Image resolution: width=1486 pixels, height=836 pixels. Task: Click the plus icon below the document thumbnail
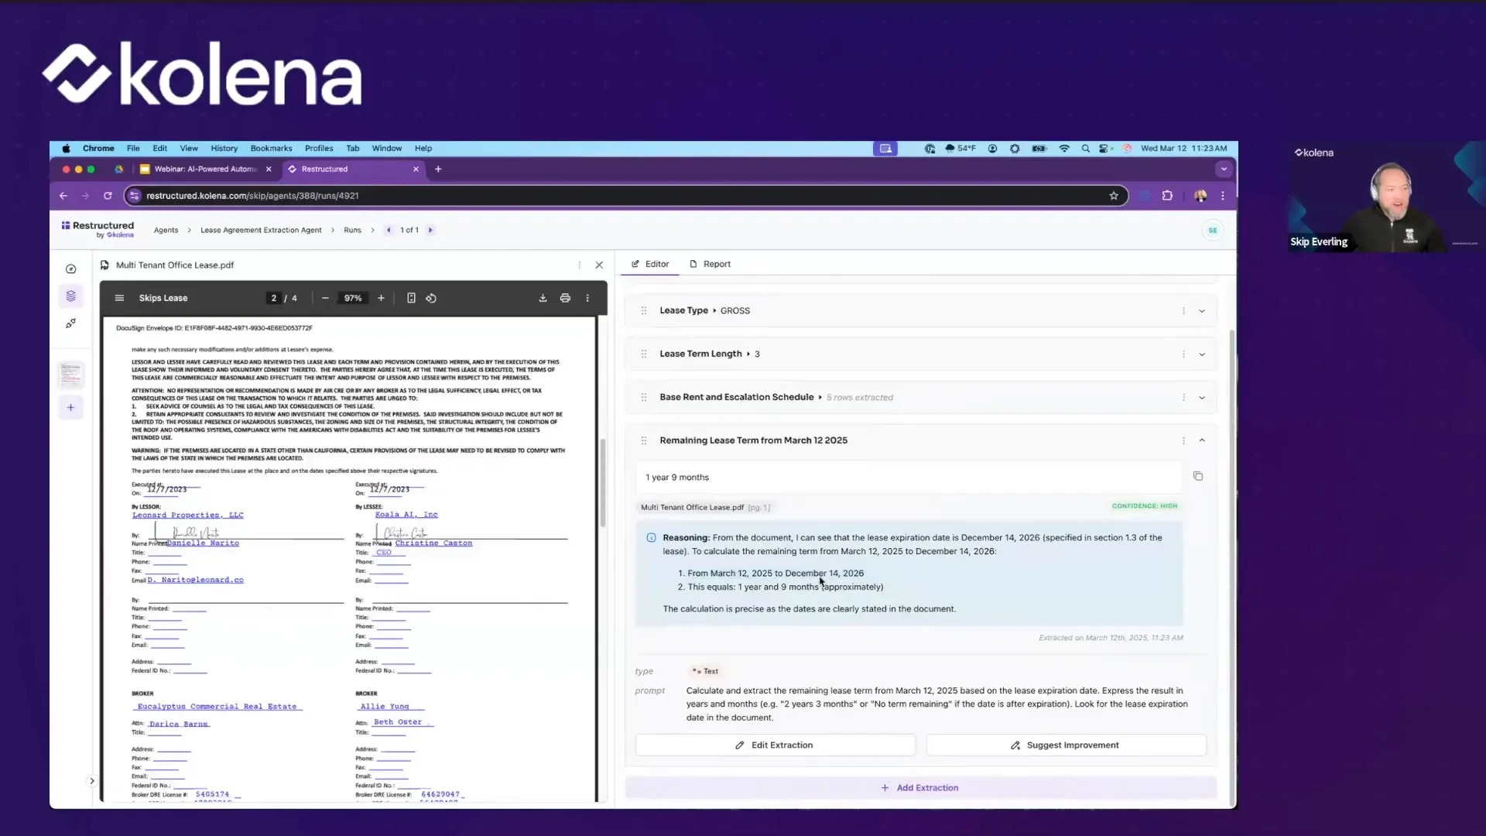[x=70, y=407]
